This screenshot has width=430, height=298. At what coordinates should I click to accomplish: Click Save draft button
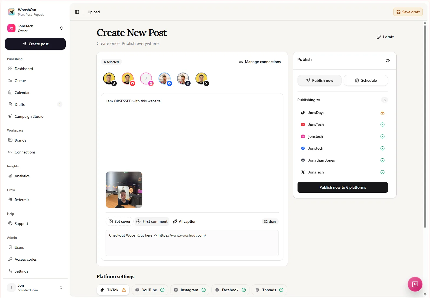pos(408,12)
